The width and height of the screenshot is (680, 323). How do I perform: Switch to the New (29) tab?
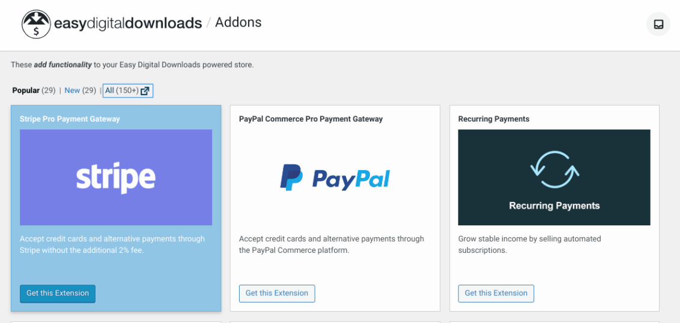80,90
